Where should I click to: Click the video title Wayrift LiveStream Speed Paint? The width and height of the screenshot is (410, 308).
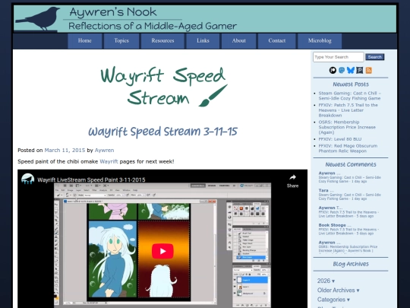click(x=91, y=179)
